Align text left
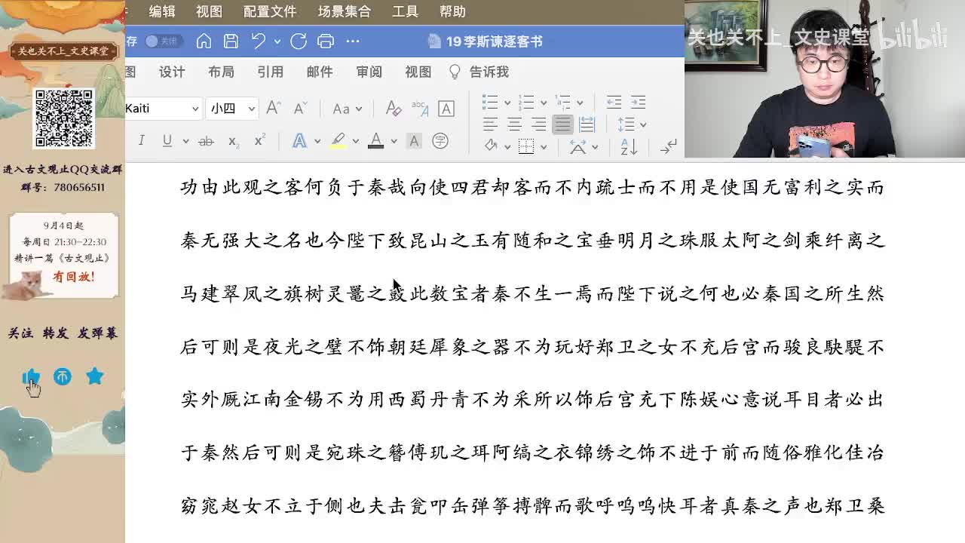The height and width of the screenshot is (543, 965). click(491, 124)
